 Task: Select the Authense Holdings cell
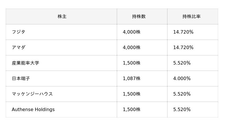coord(33,110)
